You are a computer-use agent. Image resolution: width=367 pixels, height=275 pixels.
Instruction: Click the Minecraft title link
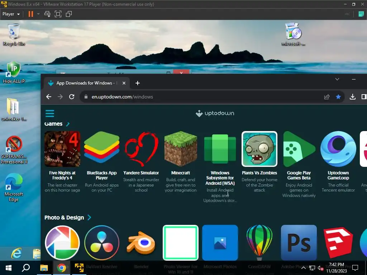tap(181, 173)
